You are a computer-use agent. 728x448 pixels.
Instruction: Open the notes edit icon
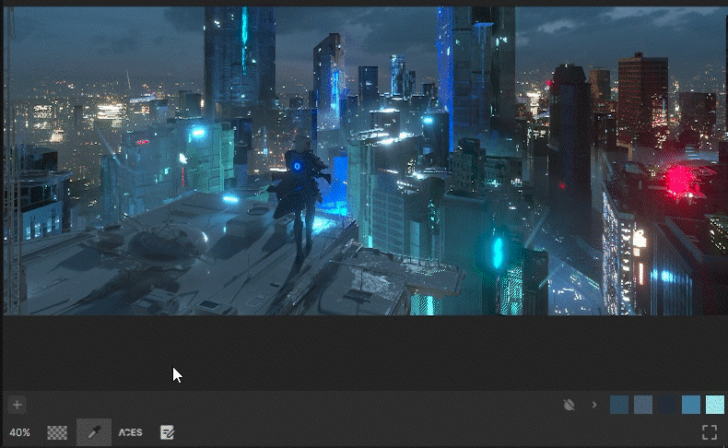point(167,432)
